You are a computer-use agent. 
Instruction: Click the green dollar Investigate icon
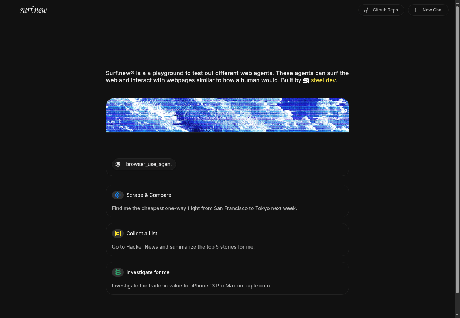[118, 272]
